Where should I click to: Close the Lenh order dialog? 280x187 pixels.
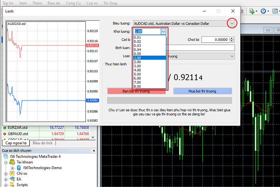tap(233, 11)
